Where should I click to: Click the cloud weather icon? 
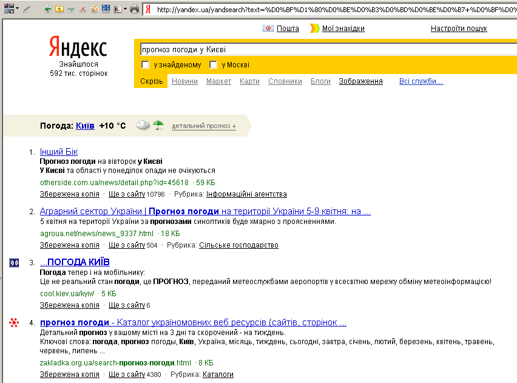(x=143, y=126)
